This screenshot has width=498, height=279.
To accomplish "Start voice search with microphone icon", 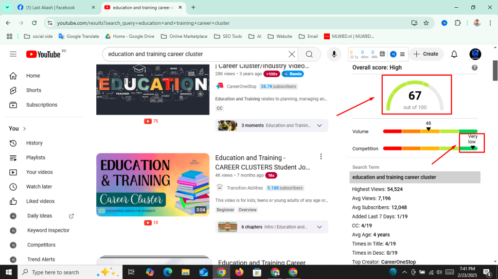I will click(x=334, y=54).
